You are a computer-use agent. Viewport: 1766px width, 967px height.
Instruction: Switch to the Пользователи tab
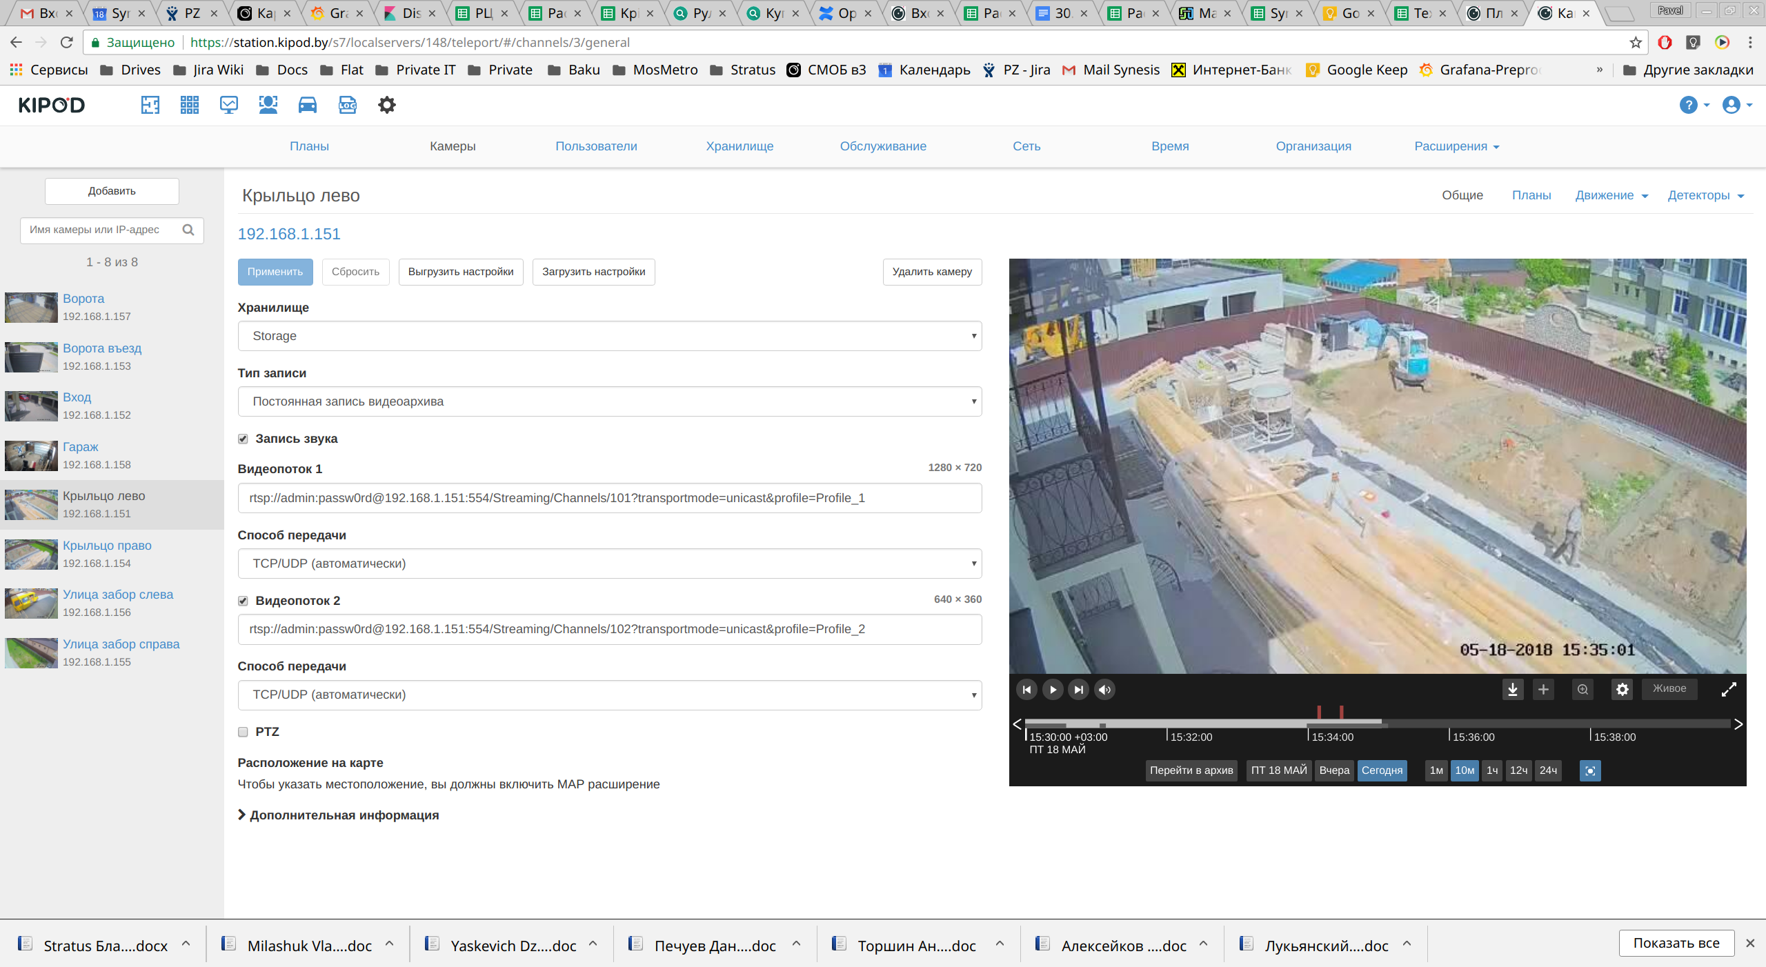click(596, 146)
